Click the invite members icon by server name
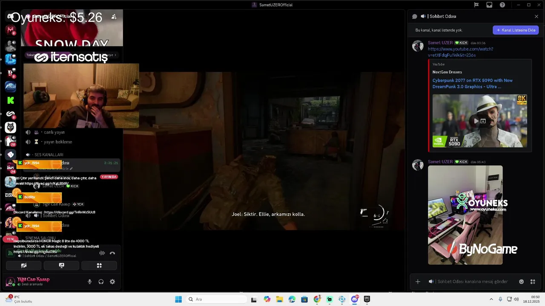The image size is (545, 306). pos(114,17)
